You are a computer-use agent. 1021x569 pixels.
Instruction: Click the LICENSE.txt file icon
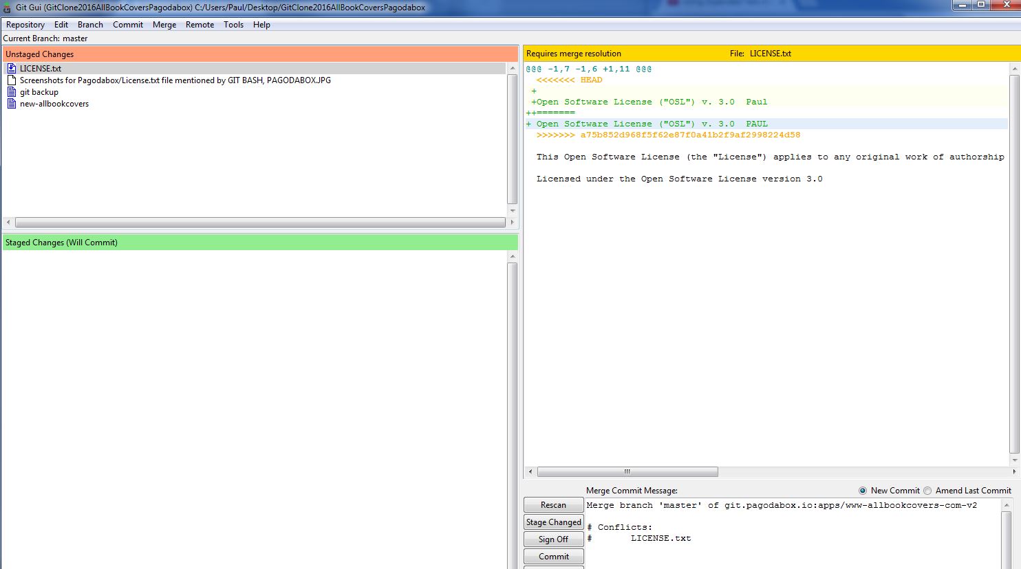click(11, 68)
